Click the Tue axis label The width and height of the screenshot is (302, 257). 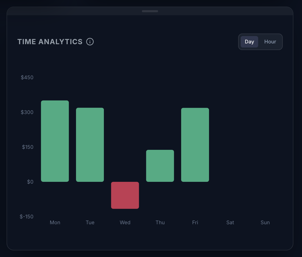click(90, 222)
